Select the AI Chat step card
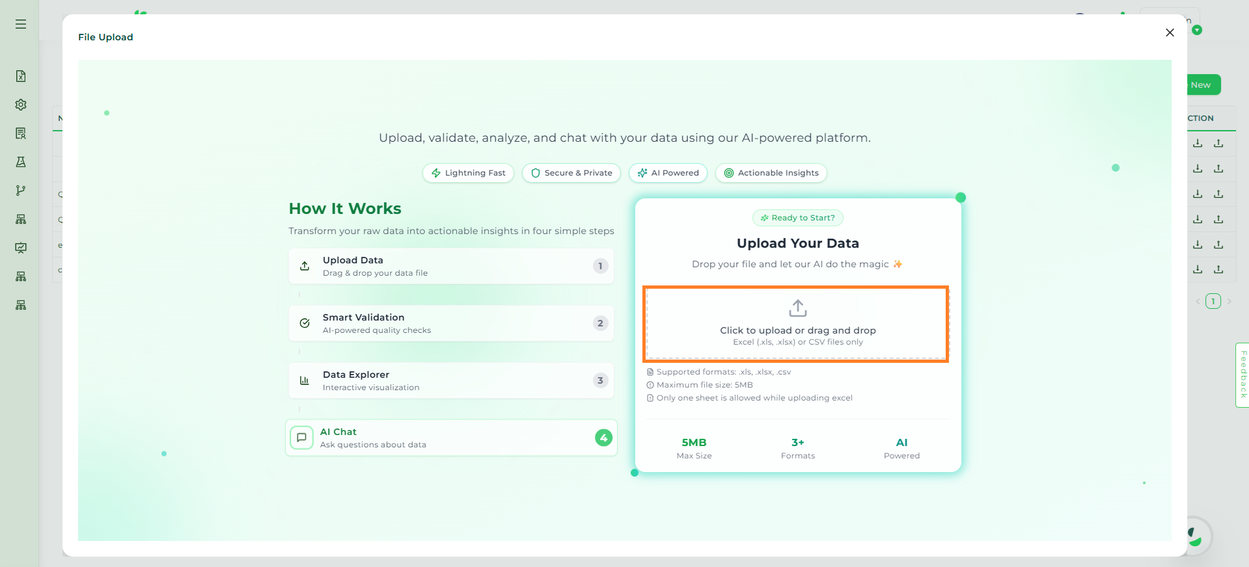Image resolution: width=1249 pixels, height=567 pixels. pos(451,438)
